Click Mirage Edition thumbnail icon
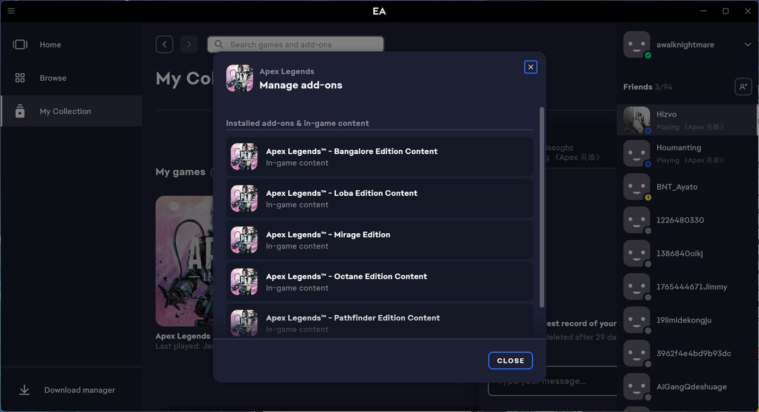 (x=244, y=240)
